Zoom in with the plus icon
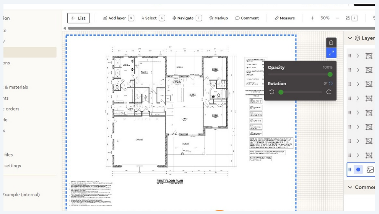The image size is (379, 214). point(312,18)
